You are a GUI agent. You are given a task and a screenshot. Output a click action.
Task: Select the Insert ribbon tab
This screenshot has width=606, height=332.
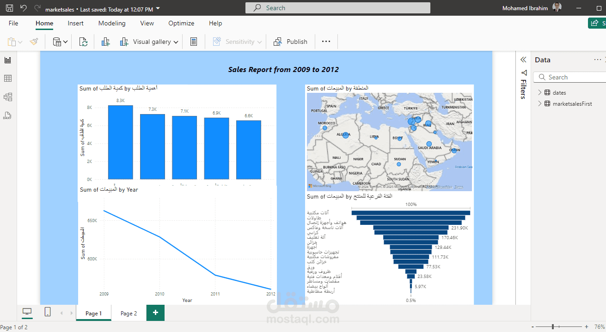pos(76,23)
